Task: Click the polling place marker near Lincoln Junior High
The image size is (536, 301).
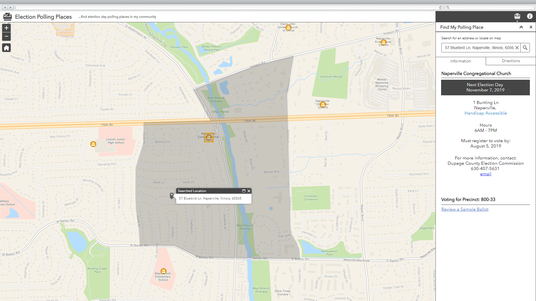Action: coord(93,144)
